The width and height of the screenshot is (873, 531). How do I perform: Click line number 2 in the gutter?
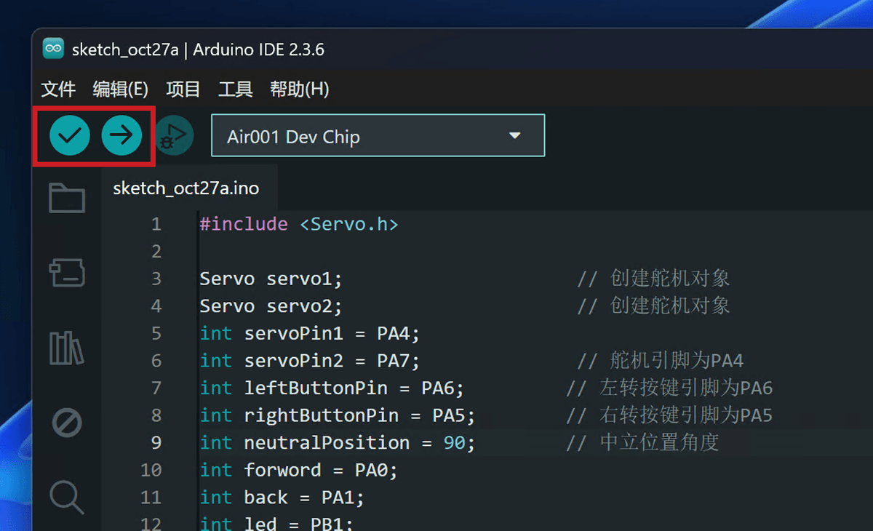(156, 252)
